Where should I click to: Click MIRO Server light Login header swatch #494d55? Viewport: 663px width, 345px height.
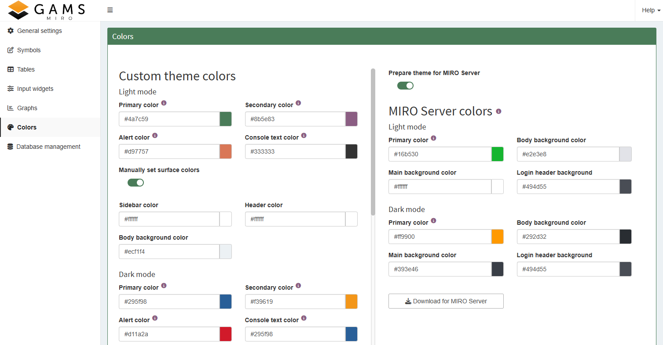(x=626, y=187)
